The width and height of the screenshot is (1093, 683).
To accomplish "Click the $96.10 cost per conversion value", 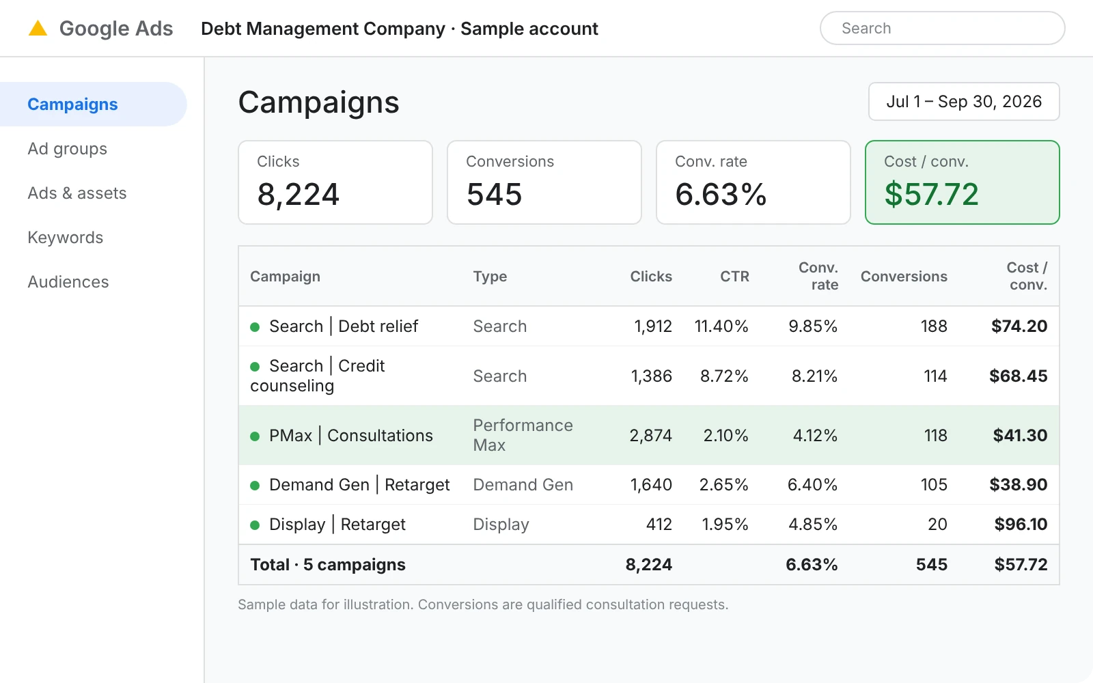I will 1021,524.
